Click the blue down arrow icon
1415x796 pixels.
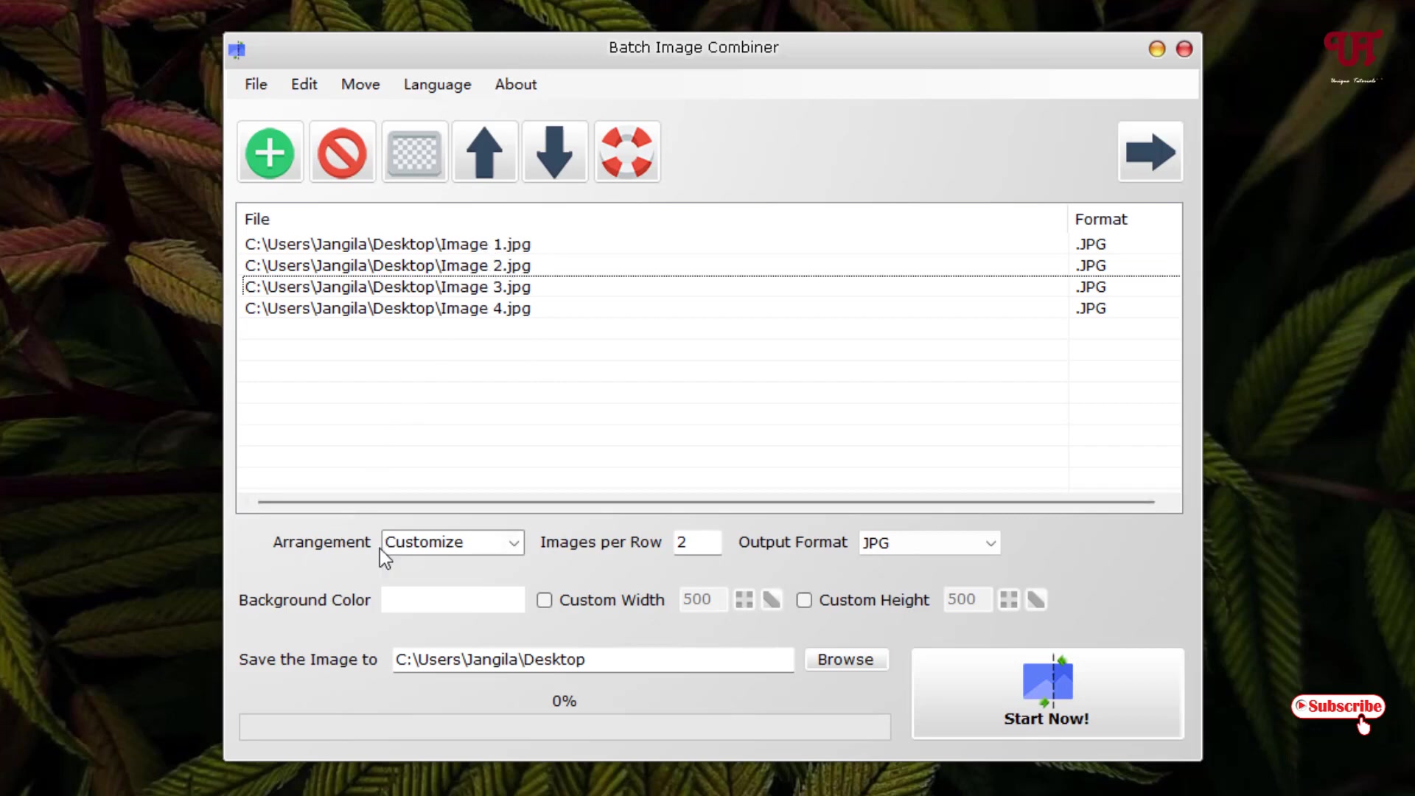[x=554, y=152]
